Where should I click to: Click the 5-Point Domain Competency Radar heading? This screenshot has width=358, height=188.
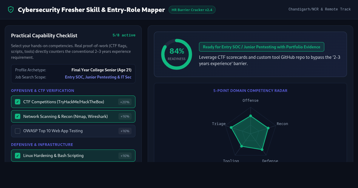(250, 91)
